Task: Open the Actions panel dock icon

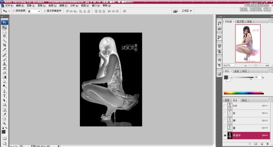Action: tap(219, 29)
